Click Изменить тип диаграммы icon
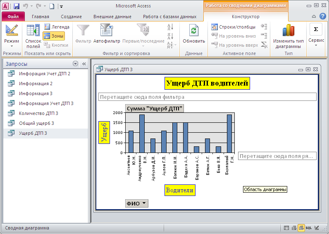329x234 pixels. 288,31
